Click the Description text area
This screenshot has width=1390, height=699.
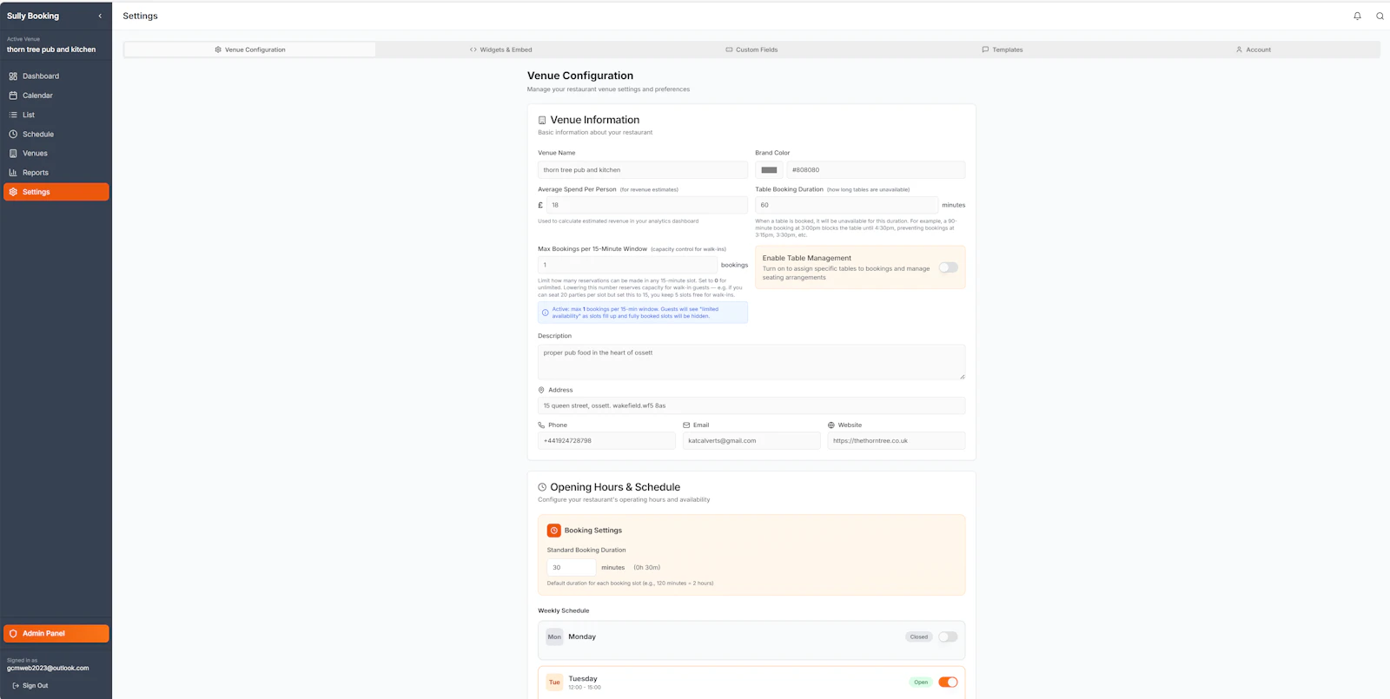(751, 362)
